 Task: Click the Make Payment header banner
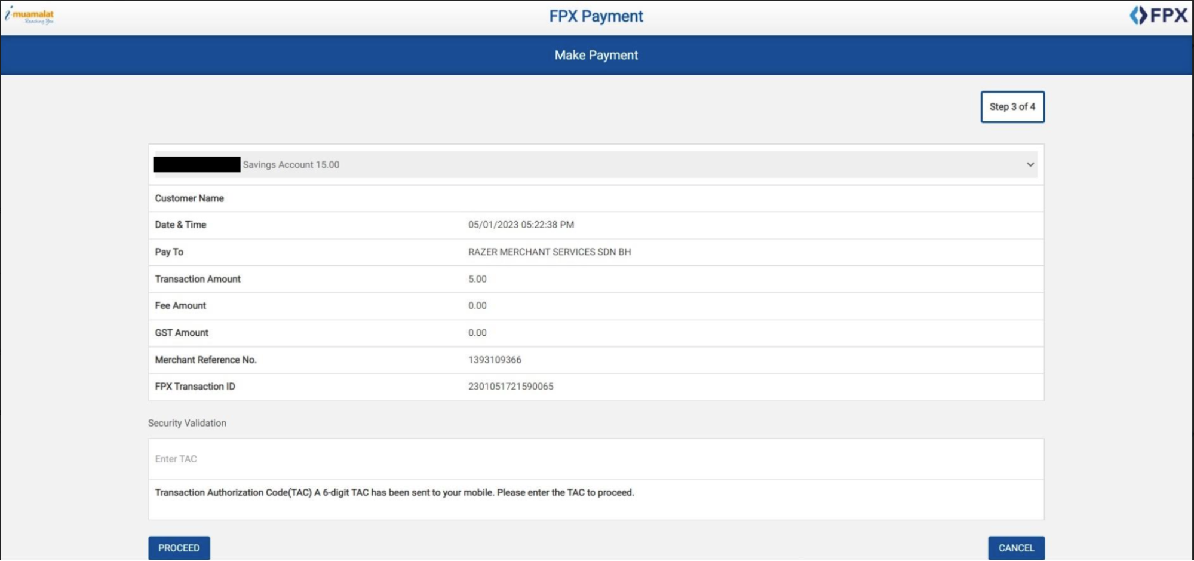596,55
